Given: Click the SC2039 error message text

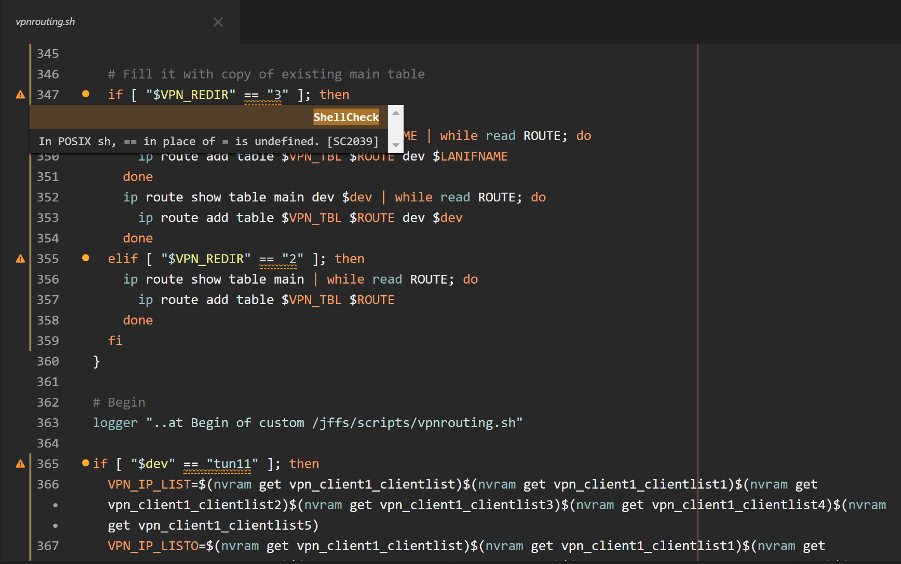Looking at the screenshot, I should tap(209, 141).
